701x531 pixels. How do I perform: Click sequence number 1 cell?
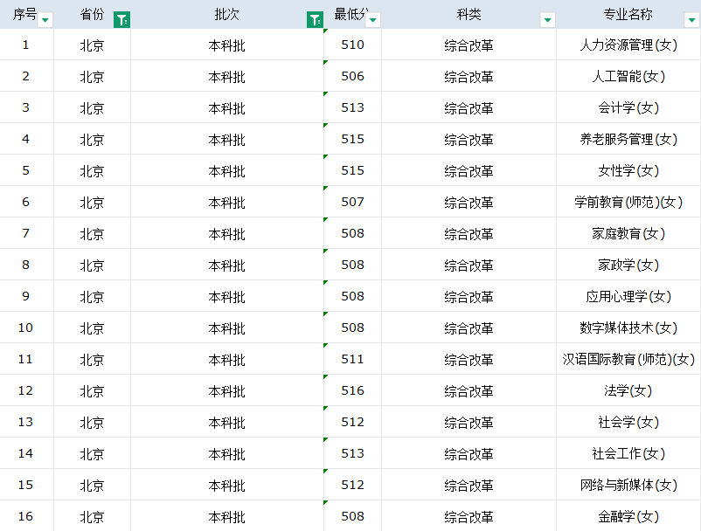click(26, 45)
